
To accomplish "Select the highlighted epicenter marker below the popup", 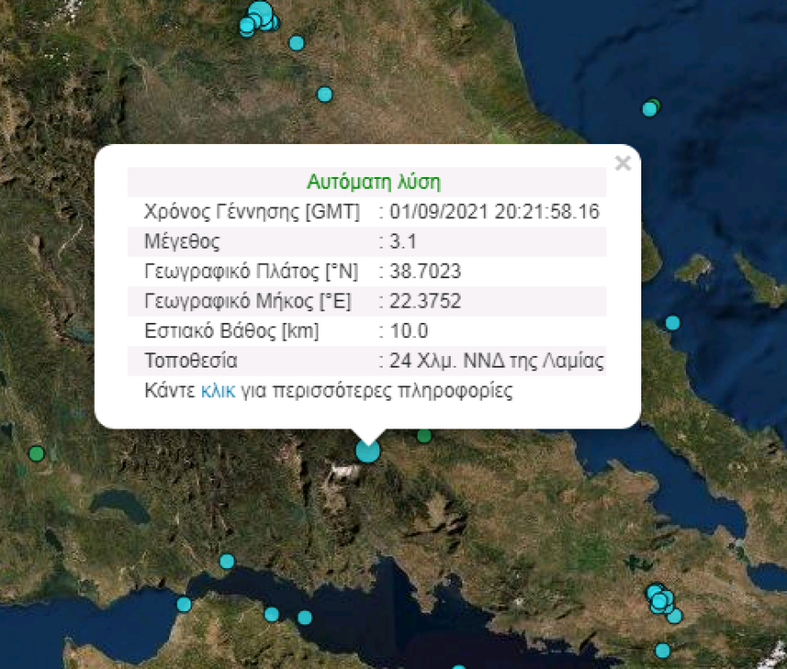I will (367, 452).
